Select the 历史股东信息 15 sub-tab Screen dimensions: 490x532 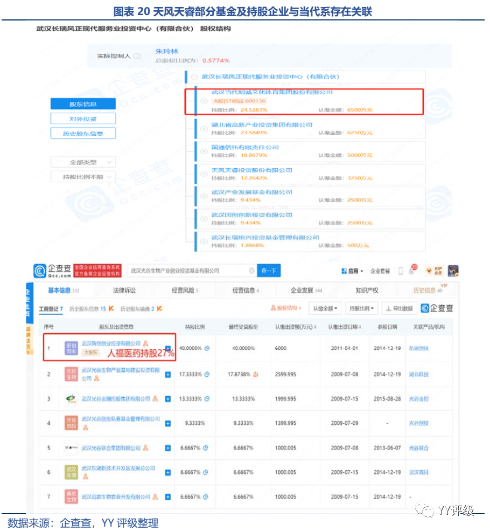tap(92, 309)
